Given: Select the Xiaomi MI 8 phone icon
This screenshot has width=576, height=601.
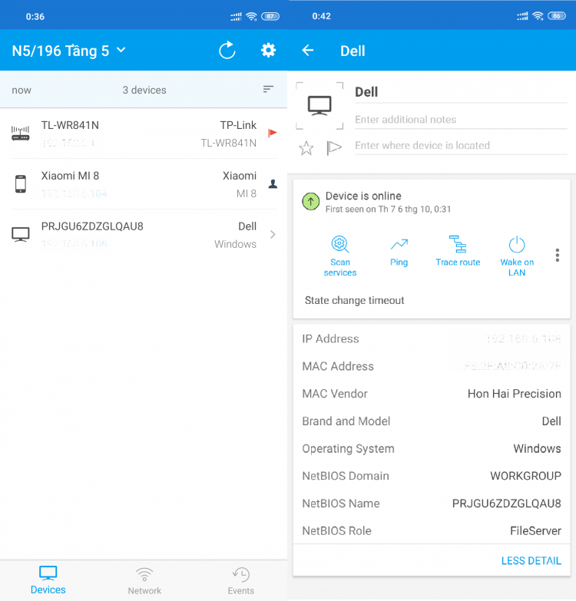Looking at the screenshot, I should 21,184.
